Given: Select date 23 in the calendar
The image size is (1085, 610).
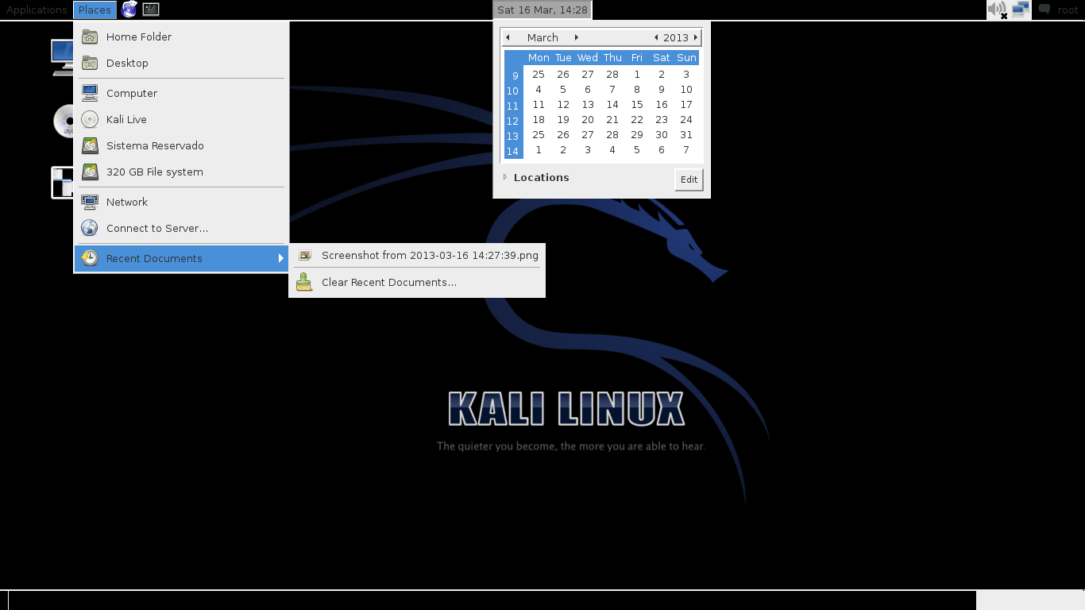Looking at the screenshot, I should tap(662, 119).
